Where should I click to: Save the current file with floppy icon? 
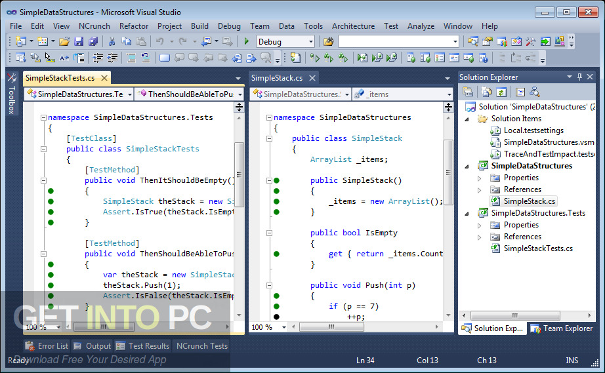[x=79, y=41]
